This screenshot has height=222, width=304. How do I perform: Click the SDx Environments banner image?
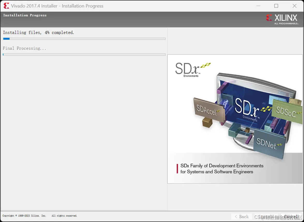pos(235,119)
